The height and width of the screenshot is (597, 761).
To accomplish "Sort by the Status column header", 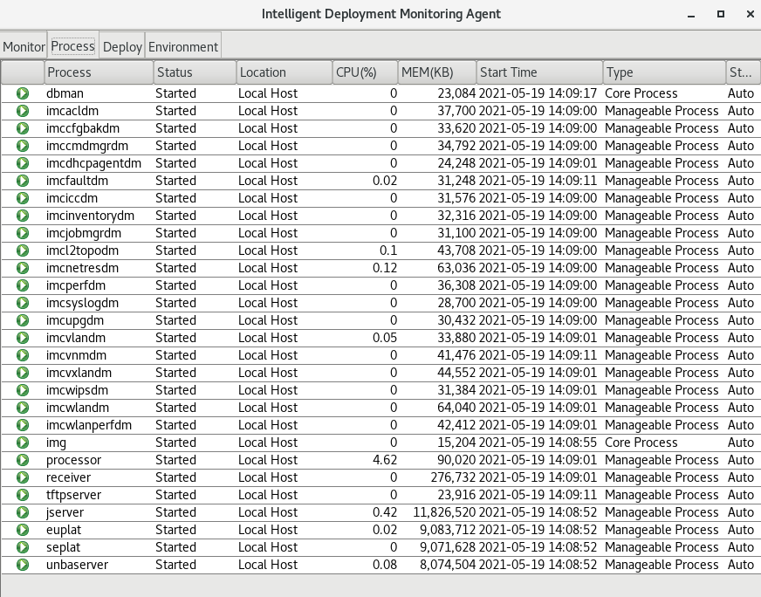I will pos(195,72).
